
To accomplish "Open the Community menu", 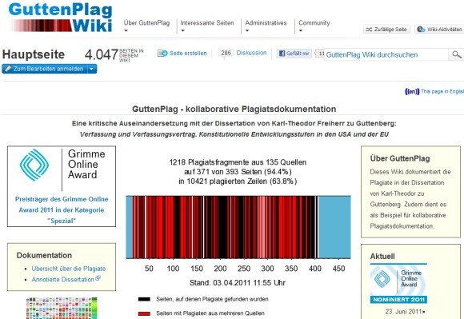I will (x=314, y=22).
